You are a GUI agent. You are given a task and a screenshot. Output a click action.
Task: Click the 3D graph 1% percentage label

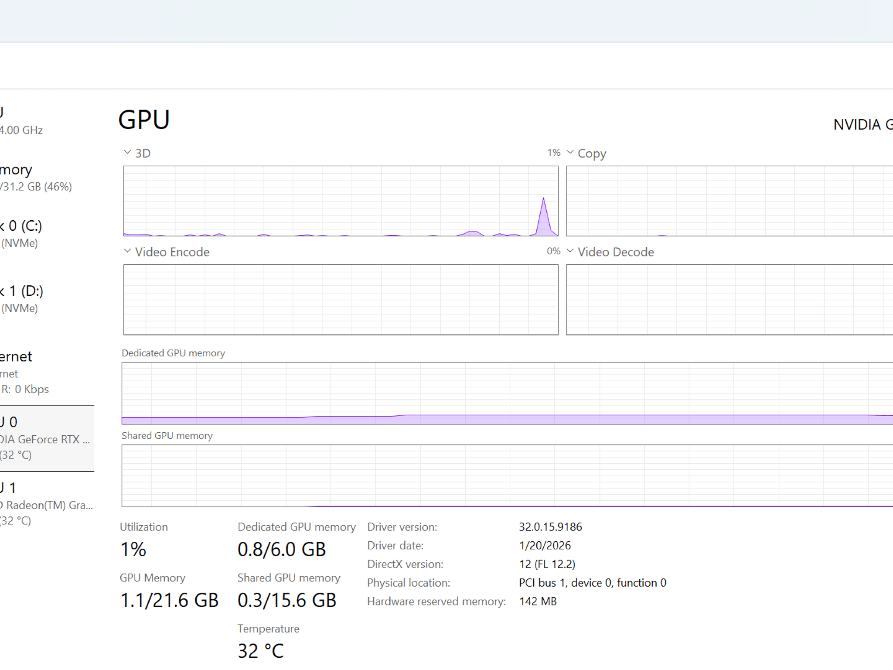click(x=554, y=153)
